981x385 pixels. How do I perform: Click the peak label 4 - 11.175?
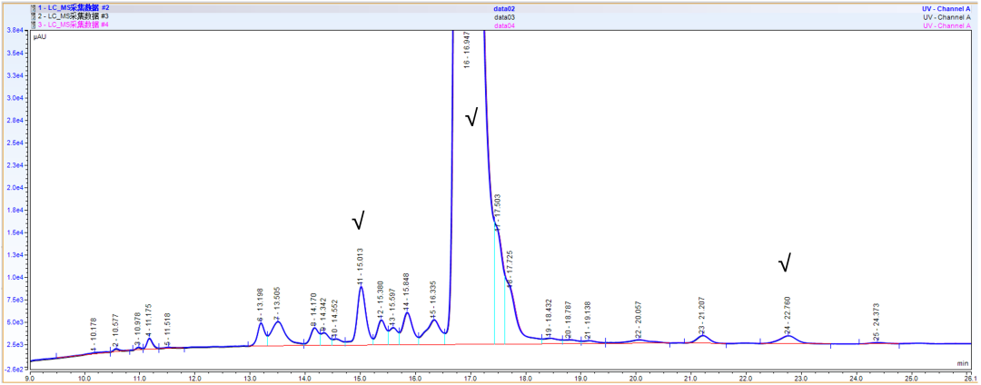(x=149, y=322)
